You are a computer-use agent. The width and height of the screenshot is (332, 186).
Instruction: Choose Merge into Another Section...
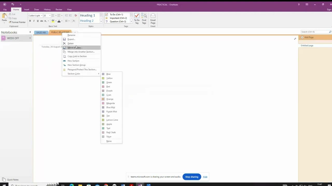tap(81, 52)
